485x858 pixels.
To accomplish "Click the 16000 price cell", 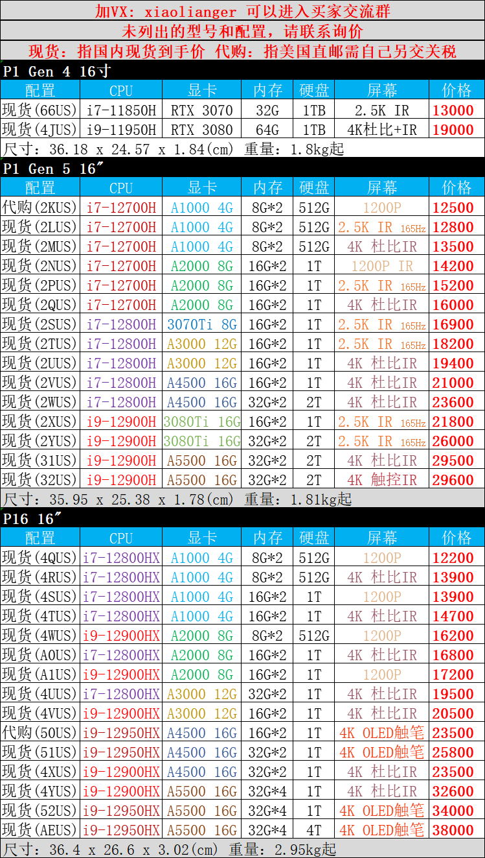I will point(457,304).
